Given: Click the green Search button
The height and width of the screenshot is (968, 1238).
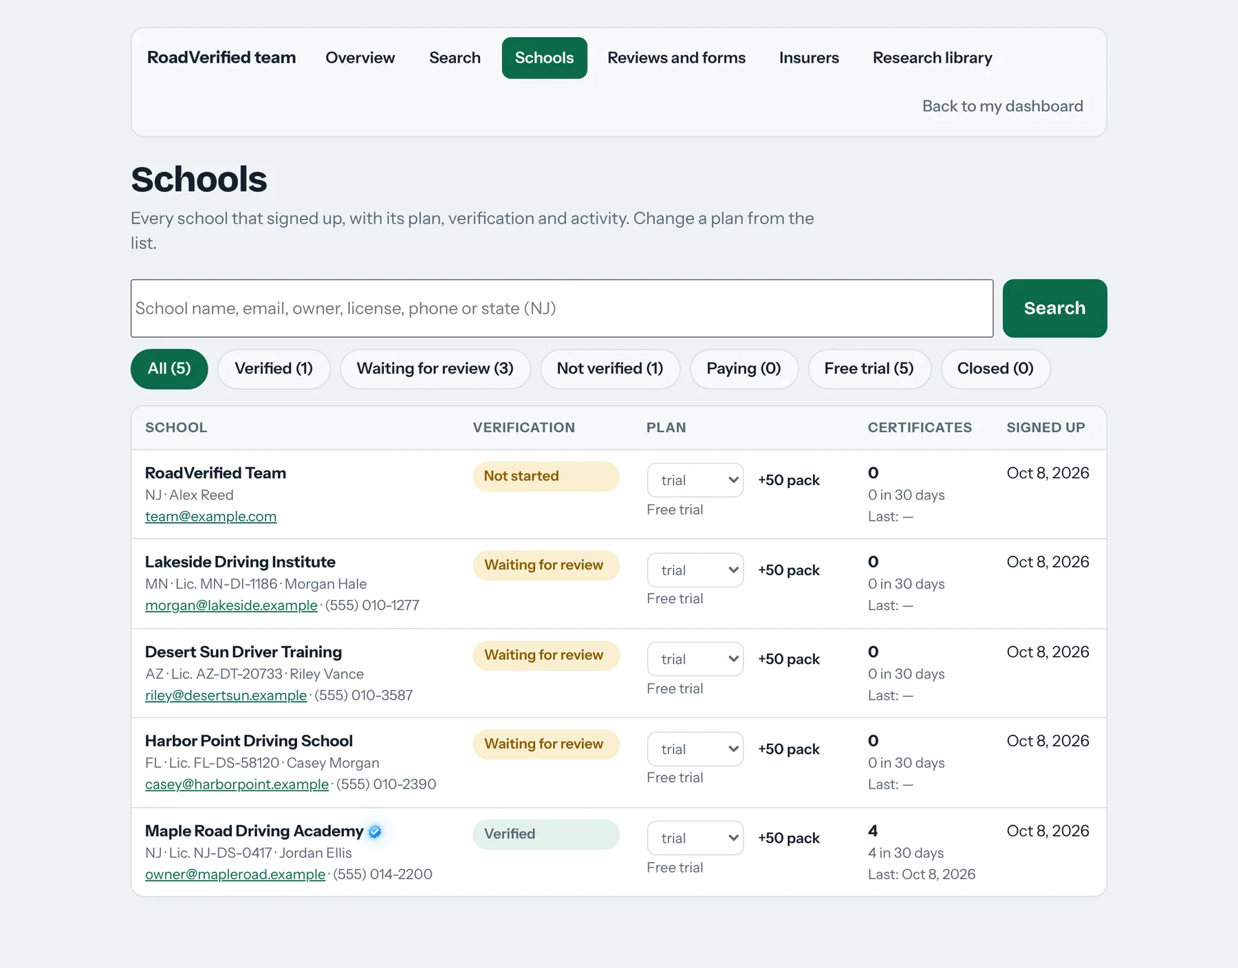Looking at the screenshot, I should (1054, 308).
